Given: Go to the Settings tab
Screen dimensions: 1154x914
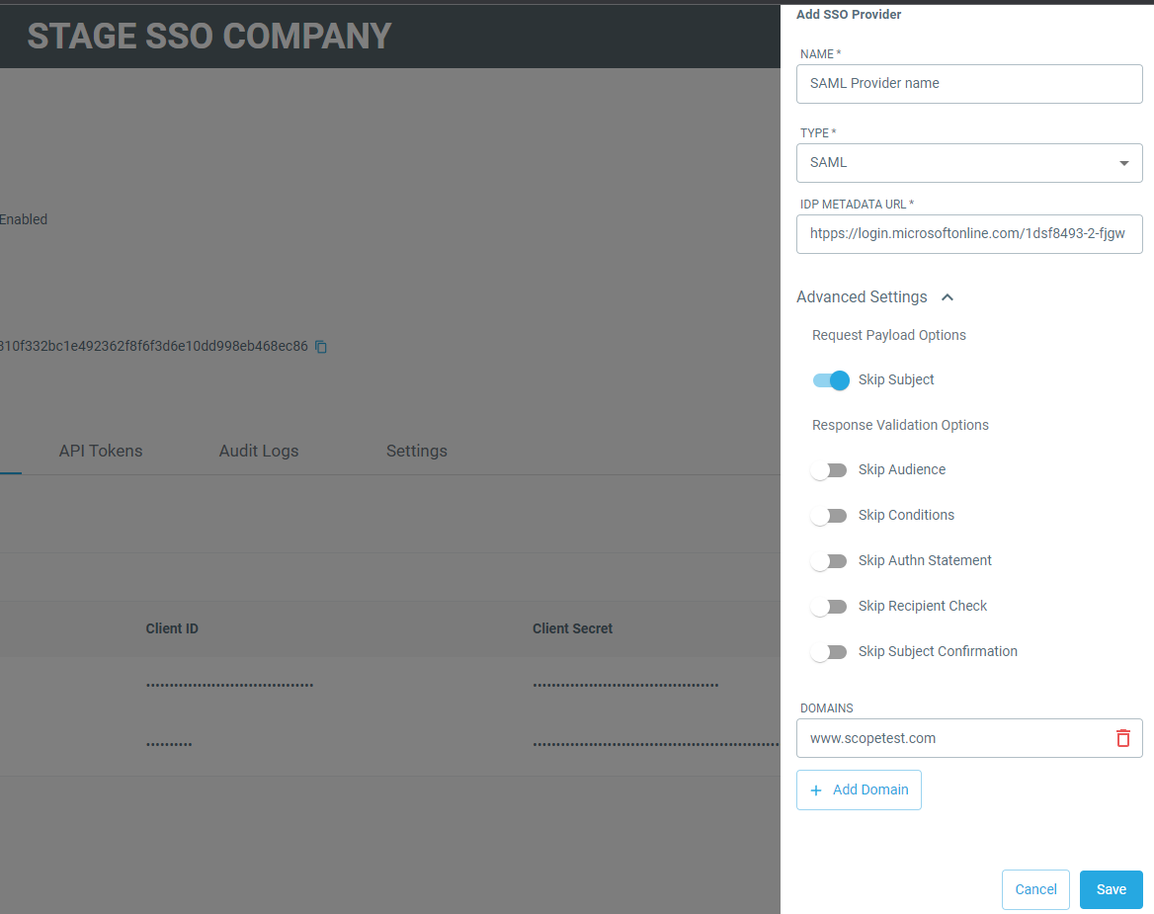Looking at the screenshot, I should 417,452.
